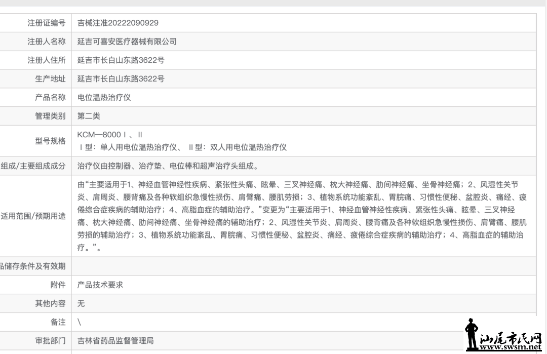547x354 pixels.
Task: Click approval department 吉林省药品监督管理局
Action: (x=115, y=341)
